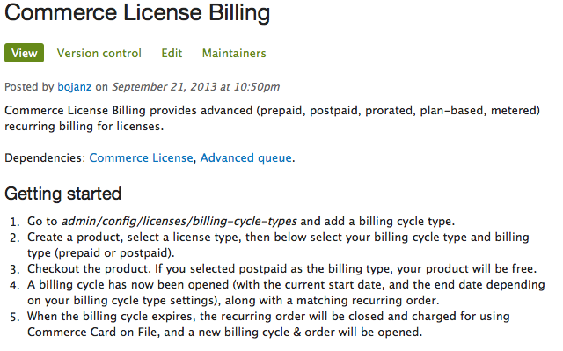Click the Getting started heading
This screenshot has width=563, height=351.
62,194
